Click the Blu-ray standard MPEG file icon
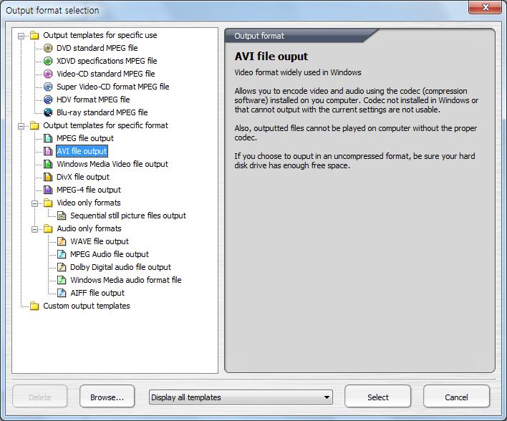Image resolution: width=507 pixels, height=421 pixels. tap(48, 112)
